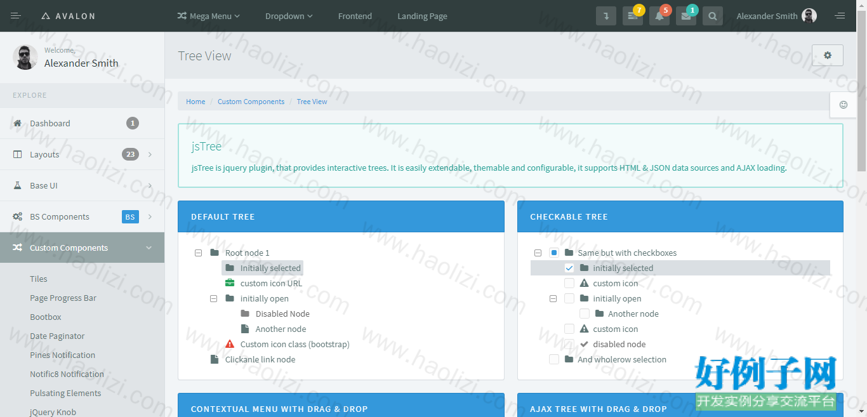Viewport: 867px width, 417px height.
Task: Open Pines Notification in sidebar
Action: coord(62,355)
